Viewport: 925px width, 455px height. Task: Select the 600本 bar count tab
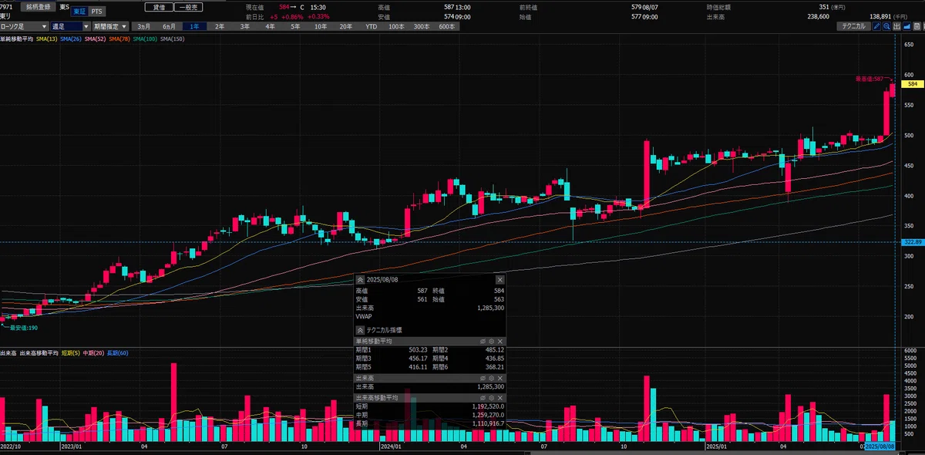[x=446, y=25]
